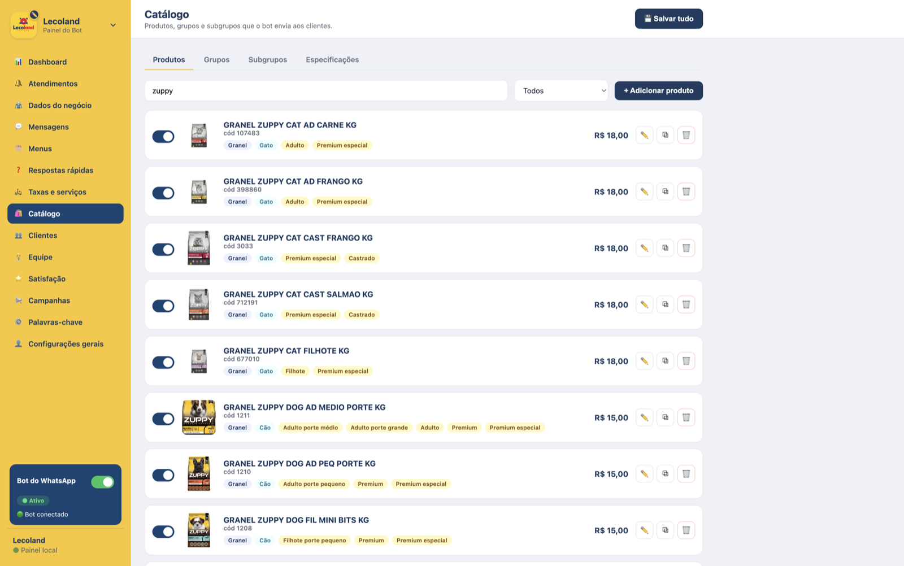Image resolution: width=904 pixels, height=566 pixels.
Task: Duplicate GRANEL ZUPPY CAT CAST SALMAO KG product
Action: click(665, 304)
